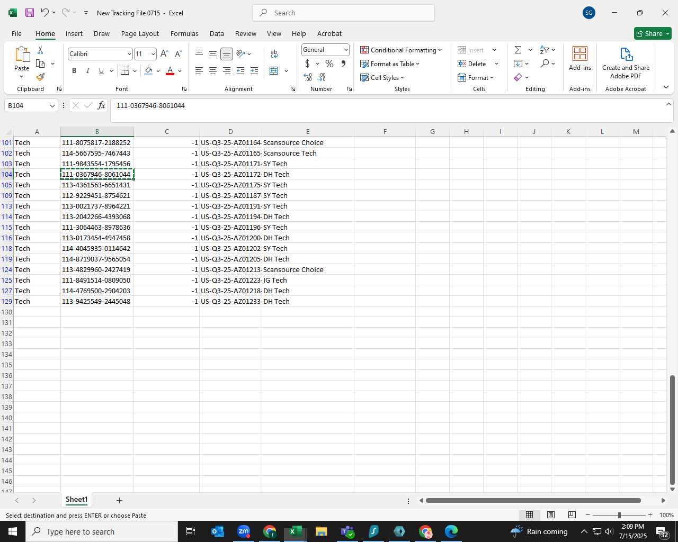Click the SG account avatar

(588, 13)
